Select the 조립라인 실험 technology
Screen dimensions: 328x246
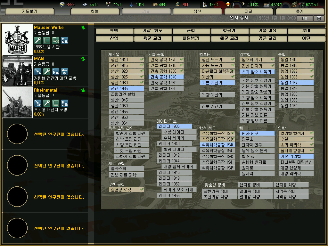pos(126,94)
